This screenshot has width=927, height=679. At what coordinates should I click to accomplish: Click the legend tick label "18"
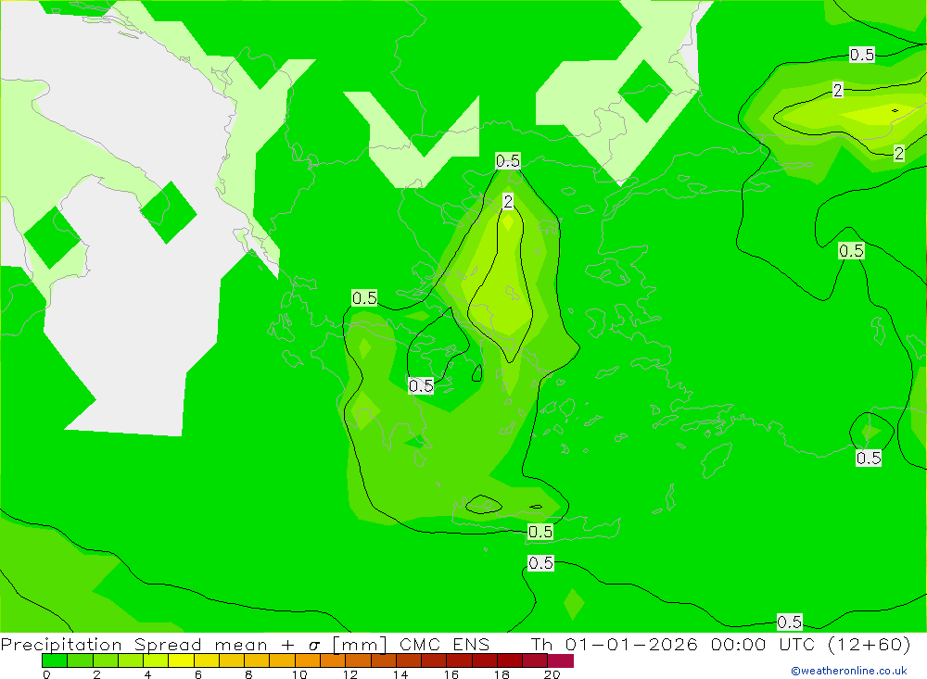502,674
